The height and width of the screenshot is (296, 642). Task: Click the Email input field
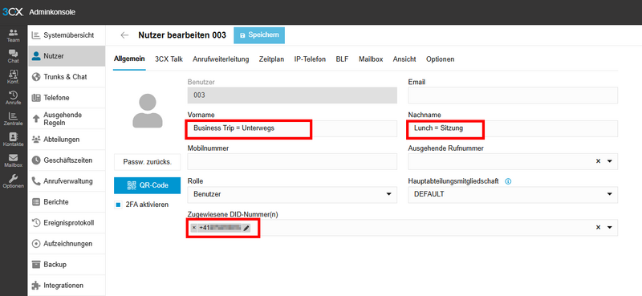(x=513, y=95)
